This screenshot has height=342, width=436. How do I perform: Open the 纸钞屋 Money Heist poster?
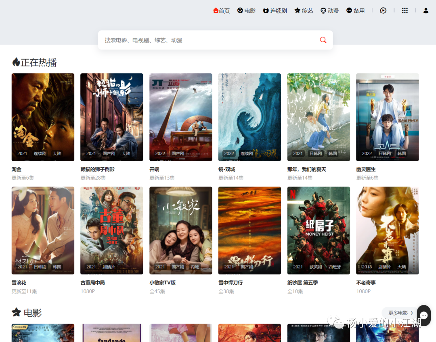coord(319,230)
